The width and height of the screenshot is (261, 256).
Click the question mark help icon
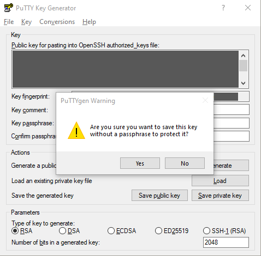point(223,8)
